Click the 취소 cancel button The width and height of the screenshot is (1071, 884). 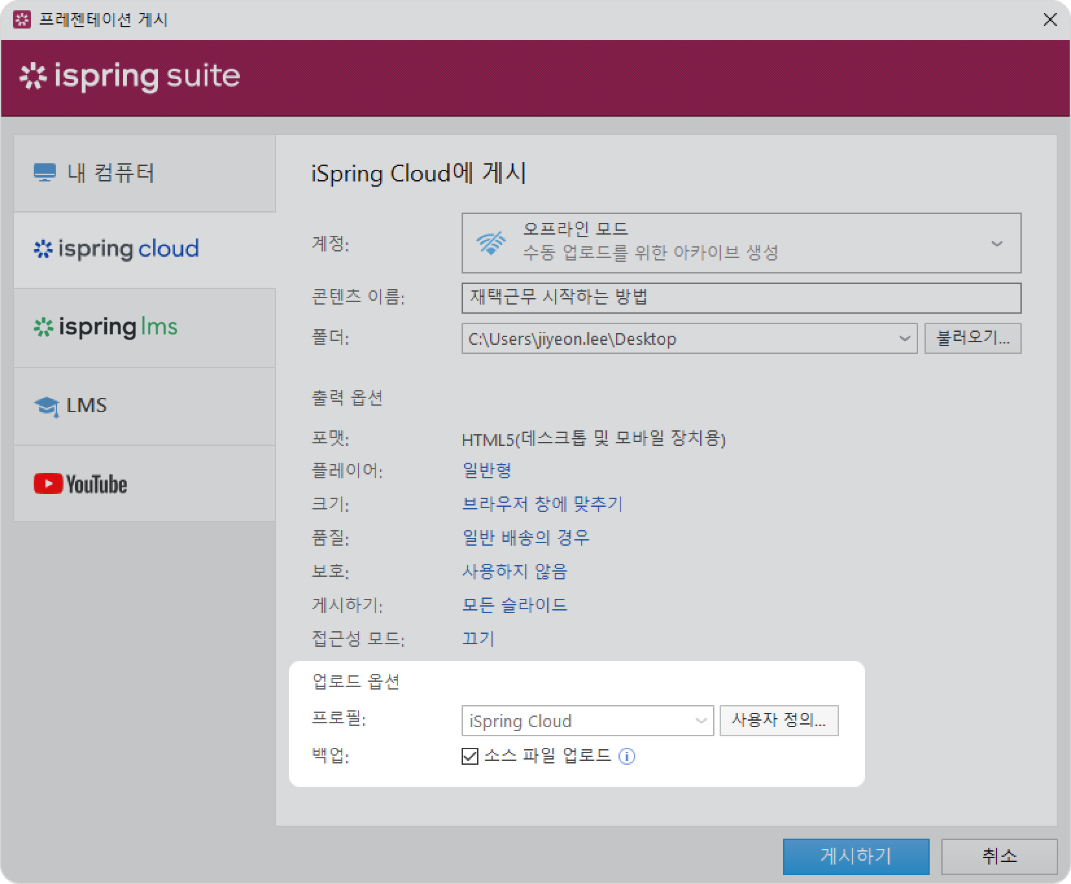tap(999, 856)
